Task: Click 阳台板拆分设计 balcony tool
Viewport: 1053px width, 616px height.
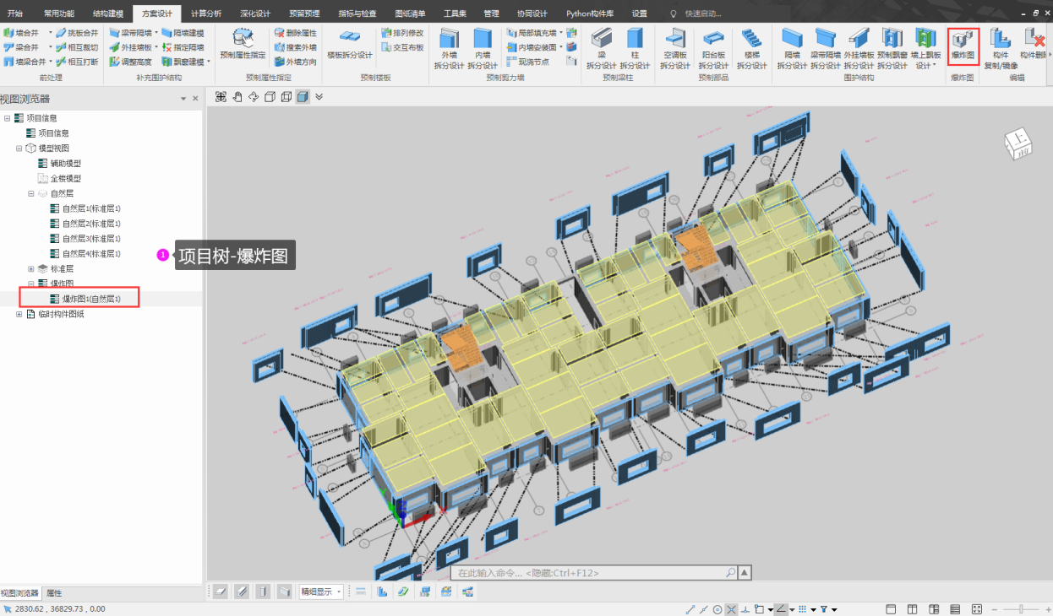Action: pos(713,47)
